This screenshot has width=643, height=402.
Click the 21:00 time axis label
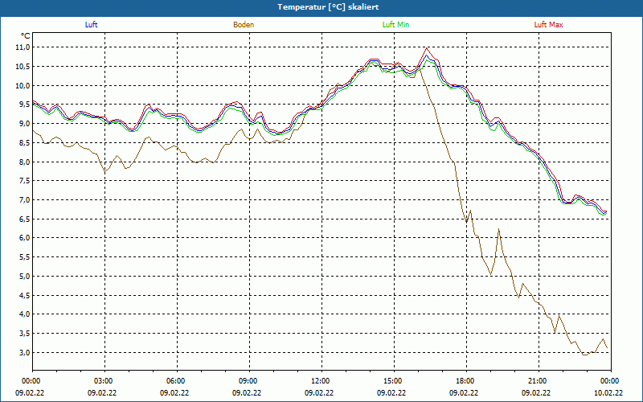point(539,381)
